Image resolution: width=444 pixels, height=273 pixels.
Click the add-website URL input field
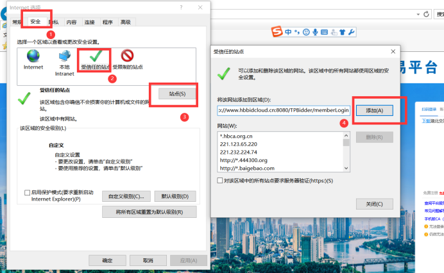pos(284,110)
